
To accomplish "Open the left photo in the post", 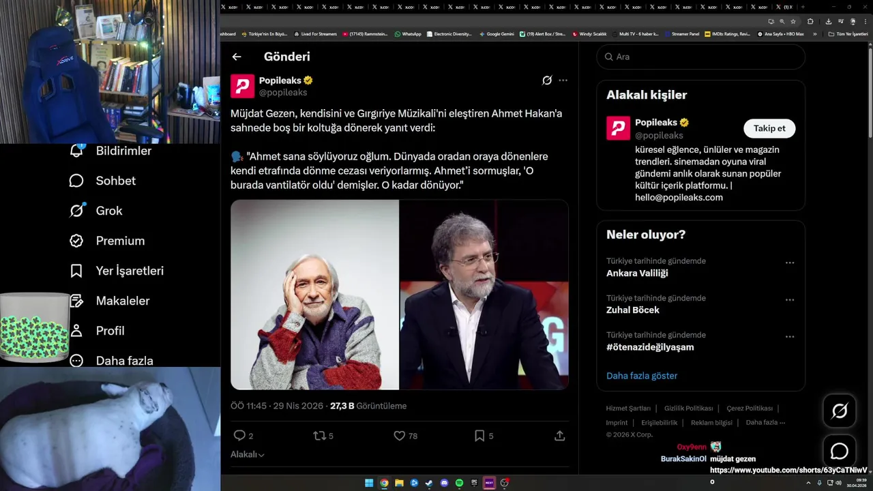I will point(314,295).
